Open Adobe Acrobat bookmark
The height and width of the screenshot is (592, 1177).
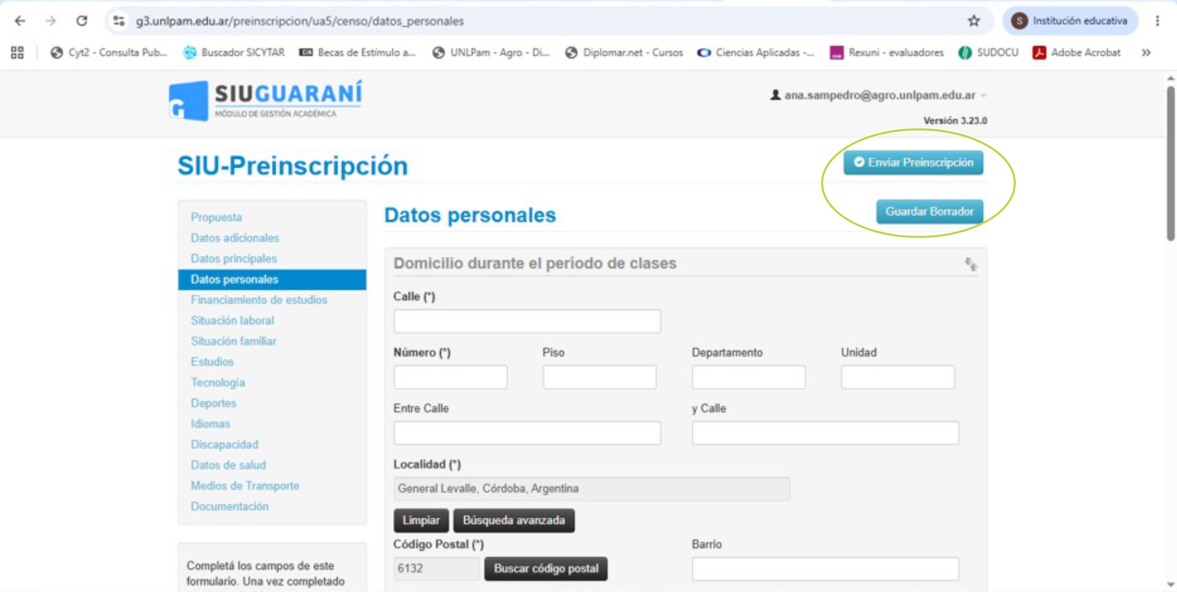coord(1077,53)
